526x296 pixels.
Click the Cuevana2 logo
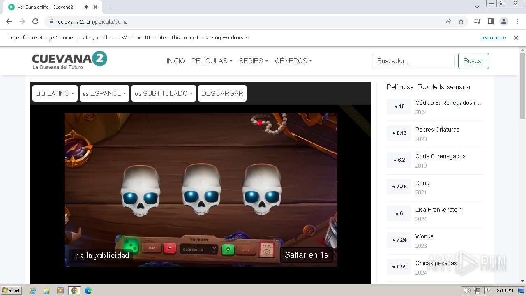pos(69,60)
